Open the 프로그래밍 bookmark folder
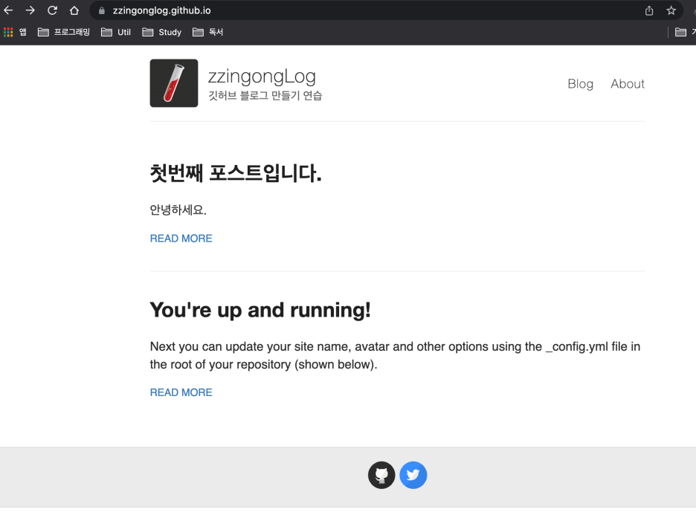The image size is (696, 515). point(64,32)
